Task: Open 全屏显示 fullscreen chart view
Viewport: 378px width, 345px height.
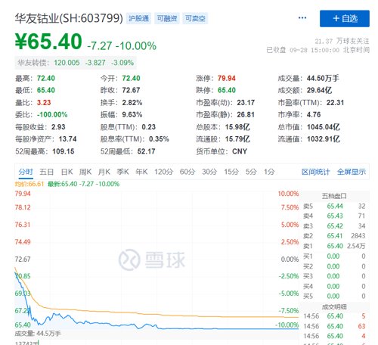Action: pyautogui.click(x=352, y=172)
